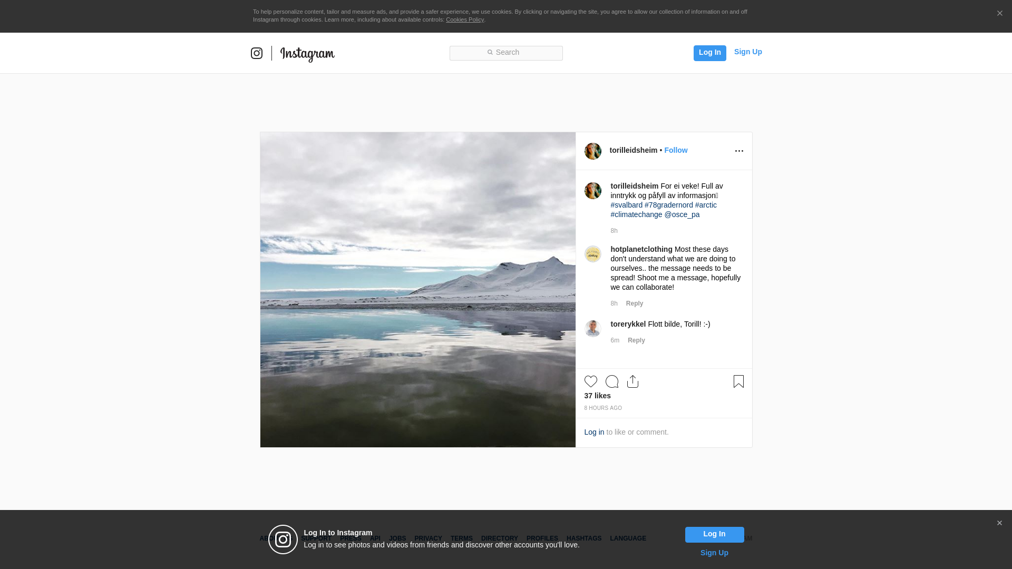This screenshot has width=1012, height=569.
Task: Open the LANGUAGE footer selector
Action: pos(628,538)
